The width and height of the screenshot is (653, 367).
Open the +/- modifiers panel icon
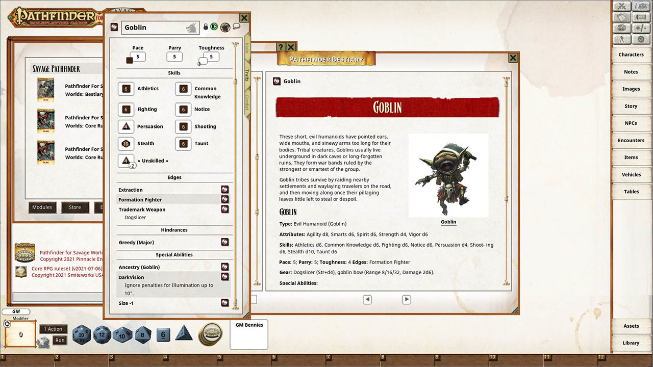pyautogui.click(x=642, y=28)
